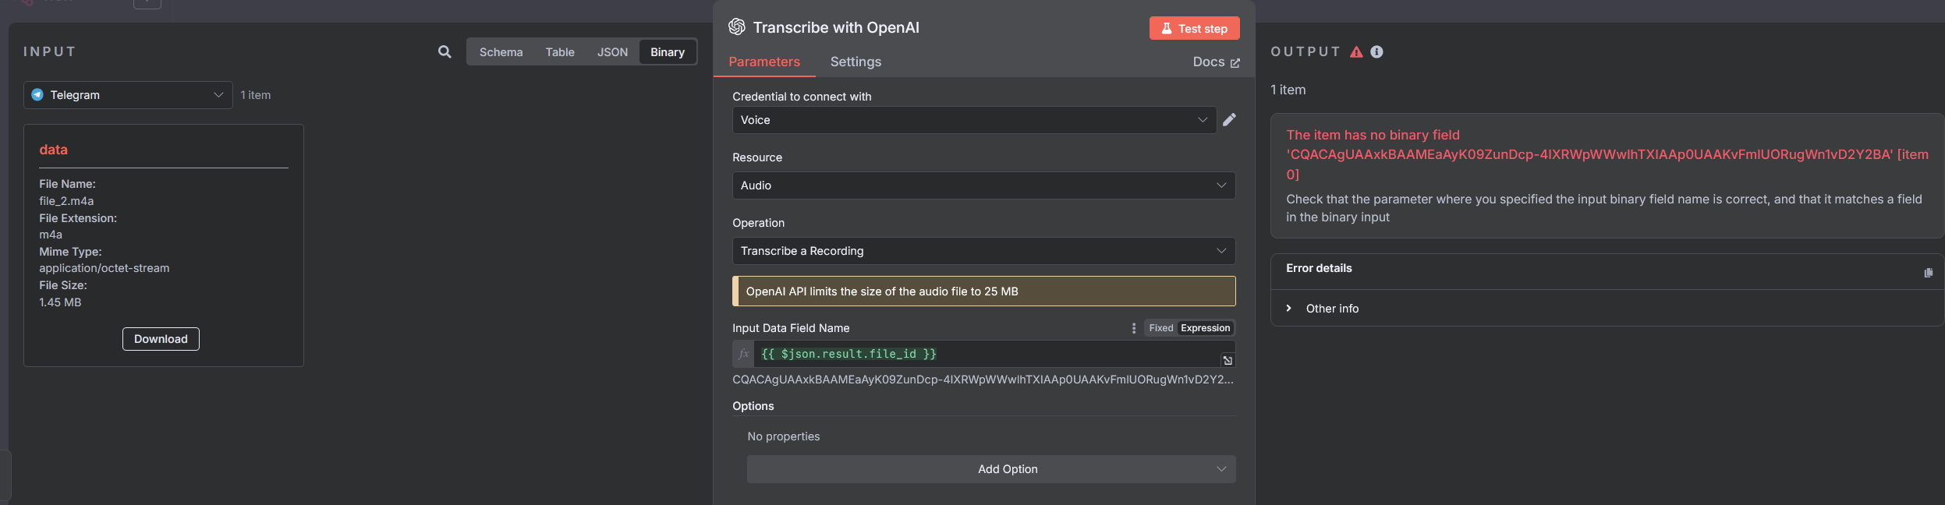Download the file_2.m4a binary file
Screen dimensions: 1945x505
tap(161, 339)
